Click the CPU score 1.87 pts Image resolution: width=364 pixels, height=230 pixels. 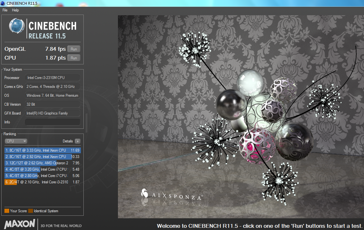pyautogui.click(x=55, y=58)
